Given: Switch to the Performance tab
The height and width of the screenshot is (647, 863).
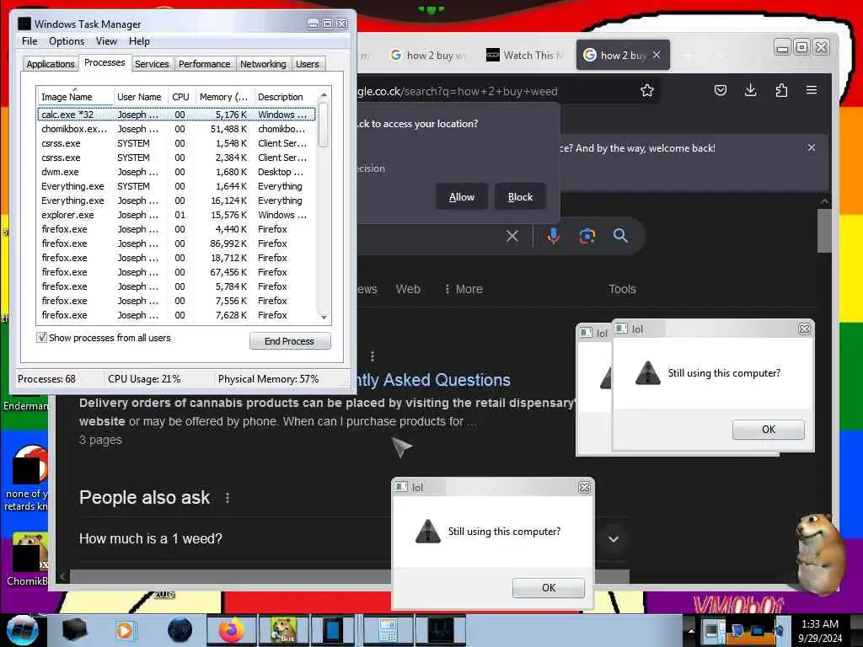Looking at the screenshot, I should tap(204, 64).
